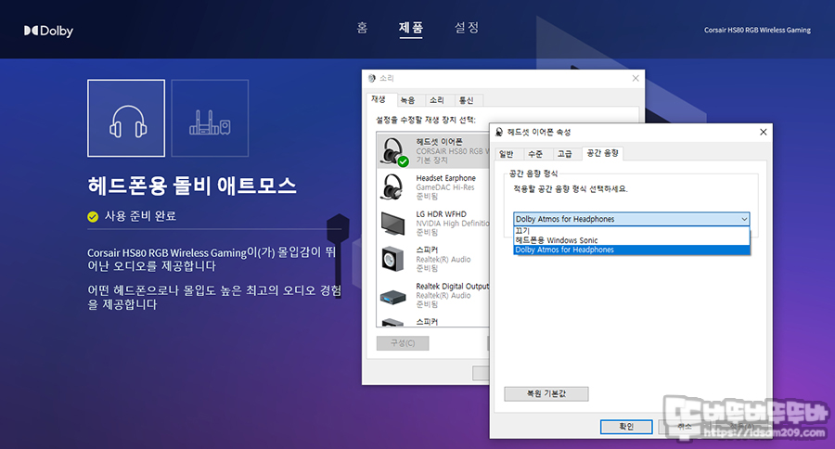Click the headset icon in 속성 title bar

tap(499, 132)
